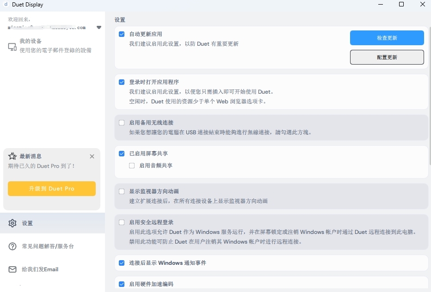The image size is (431, 292).
Task: Uncheck 启用硬件加速编码 checkbox
Action: coord(122,284)
